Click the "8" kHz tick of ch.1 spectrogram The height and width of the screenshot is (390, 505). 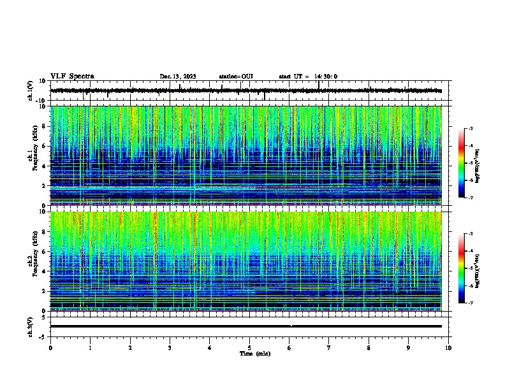pyautogui.click(x=45, y=126)
